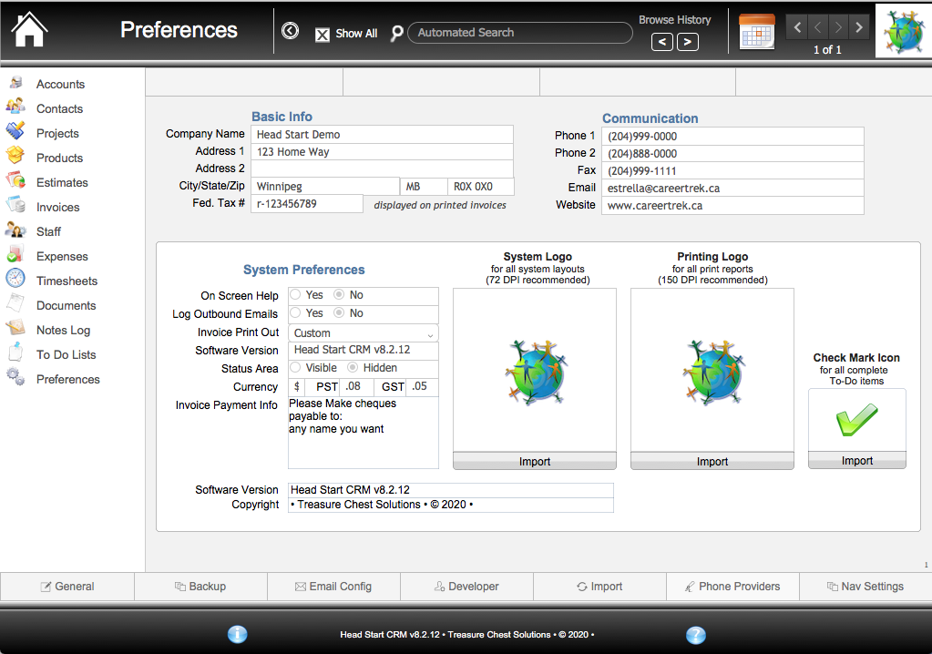Click the blue info icon in footer
This screenshot has width=932, height=654.
click(237, 634)
